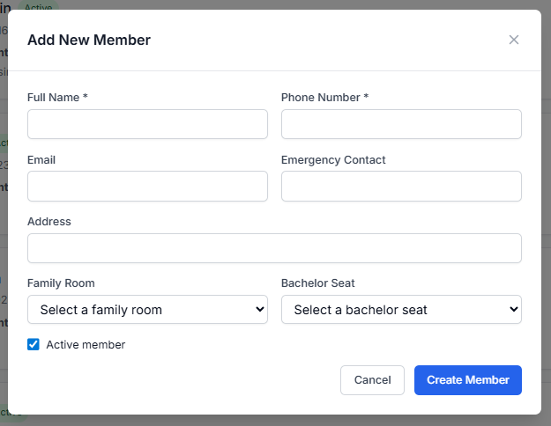Focus the Phone Number text box
Viewport: 551px width, 426px height.
401,124
